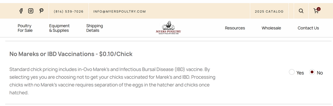Viewport: 333px width, 106px height.
Task: Open the Instagram profile icon
Action: pos(31,11)
